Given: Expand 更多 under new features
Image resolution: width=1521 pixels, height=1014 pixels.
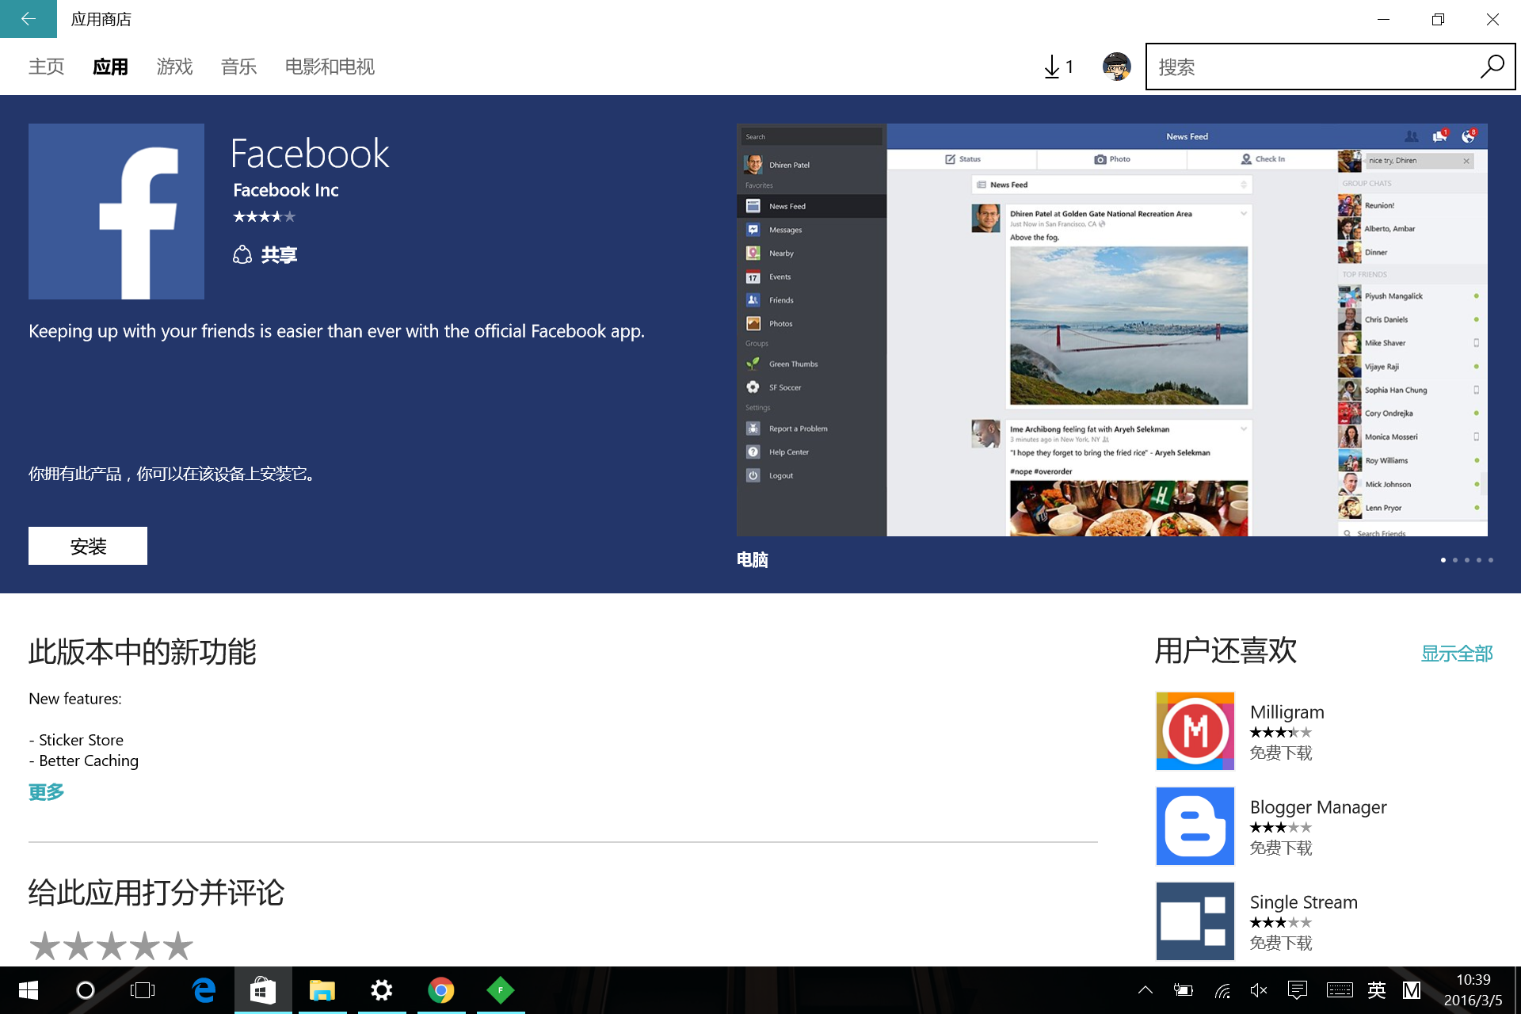Looking at the screenshot, I should pos(46,791).
